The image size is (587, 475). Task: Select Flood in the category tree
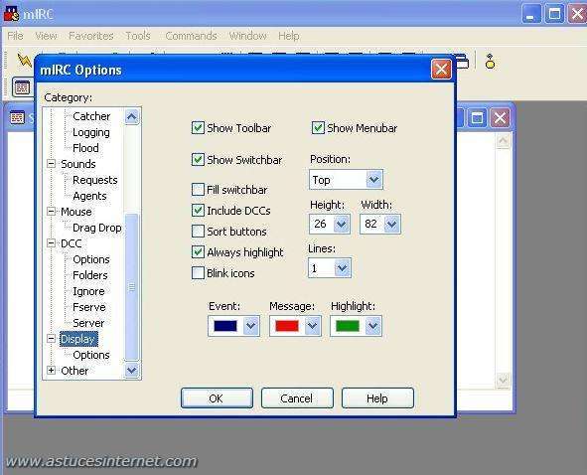tap(85, 148)
